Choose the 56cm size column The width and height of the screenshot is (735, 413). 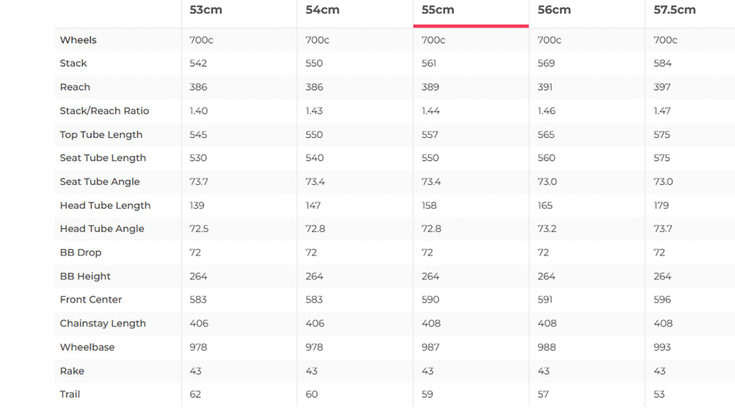click(x=554, y=10)
